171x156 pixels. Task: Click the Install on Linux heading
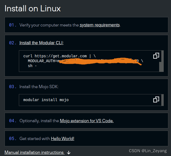click(x=33, y=8)
